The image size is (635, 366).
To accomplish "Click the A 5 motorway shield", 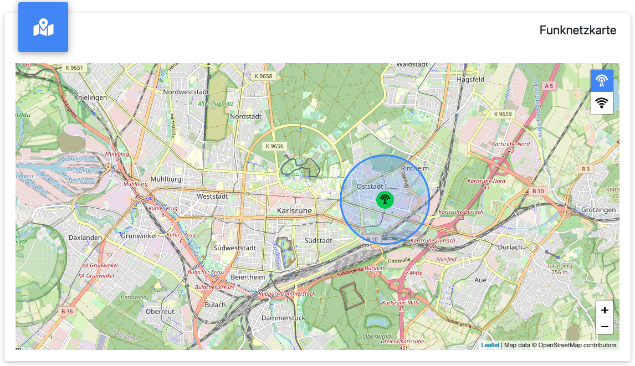I will pyautogui.click(x=549, y=86).
